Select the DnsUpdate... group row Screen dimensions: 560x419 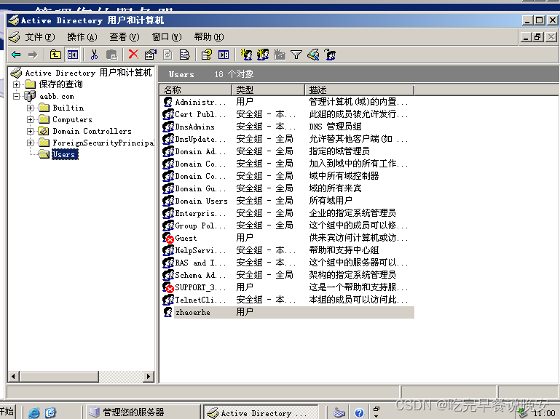tap(287, 139)
